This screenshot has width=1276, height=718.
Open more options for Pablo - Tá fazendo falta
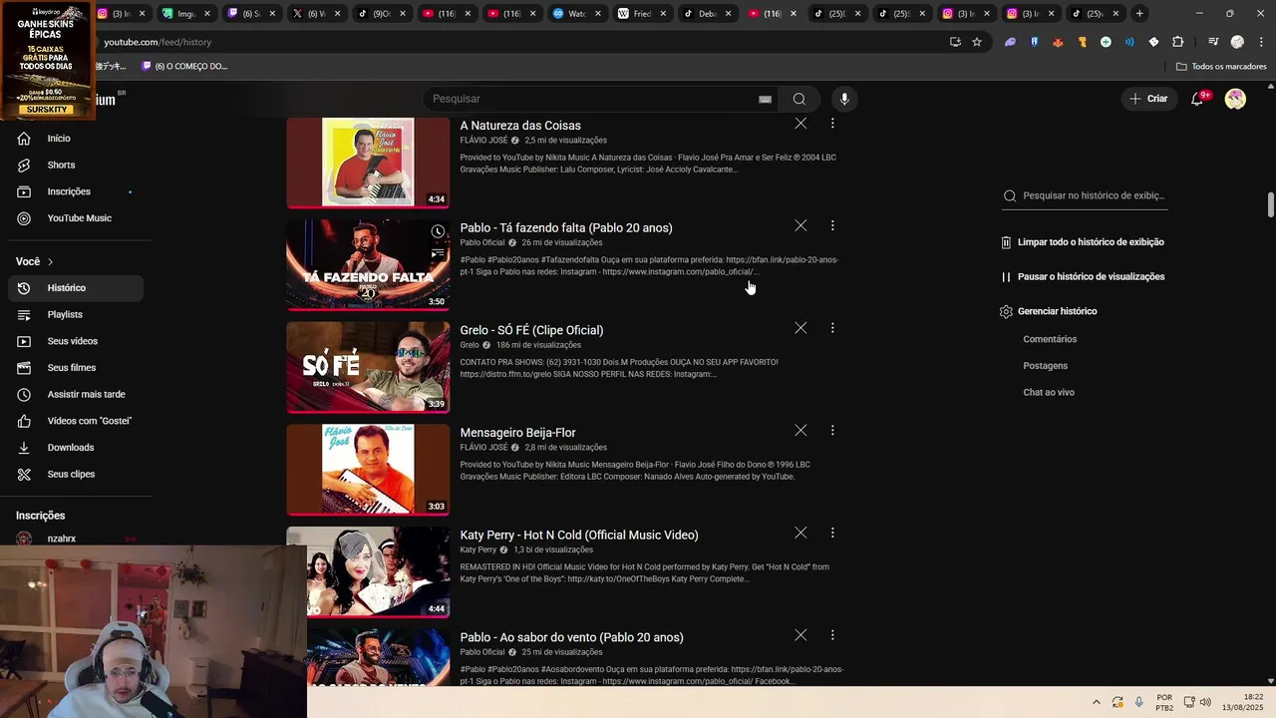832,225
